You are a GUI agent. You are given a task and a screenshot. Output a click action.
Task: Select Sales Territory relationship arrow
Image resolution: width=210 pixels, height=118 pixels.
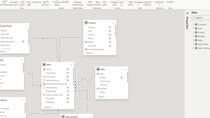(x=87, y=102)
